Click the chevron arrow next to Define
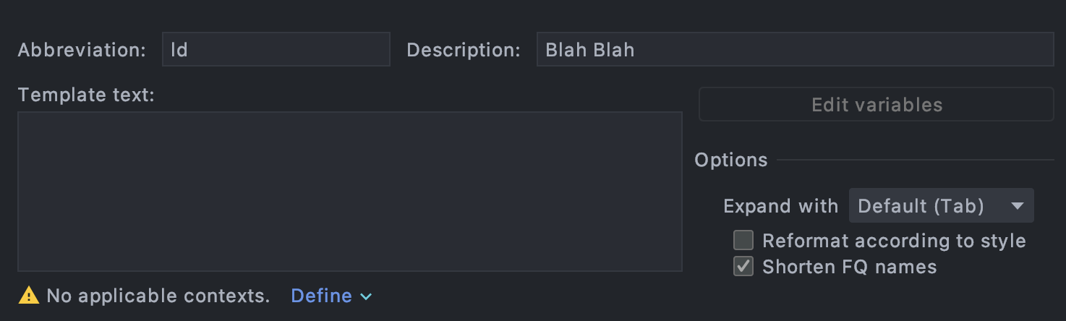The image size is (1066, 321). point(366,296)
